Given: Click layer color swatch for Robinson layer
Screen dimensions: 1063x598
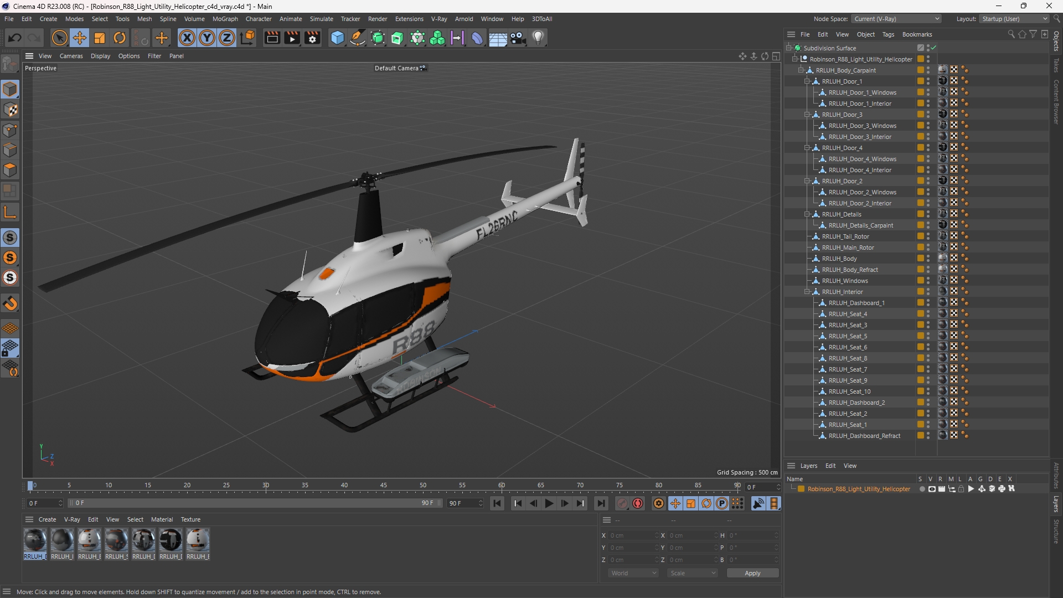Looking at the screenshot, I should [x=801, y=489].
